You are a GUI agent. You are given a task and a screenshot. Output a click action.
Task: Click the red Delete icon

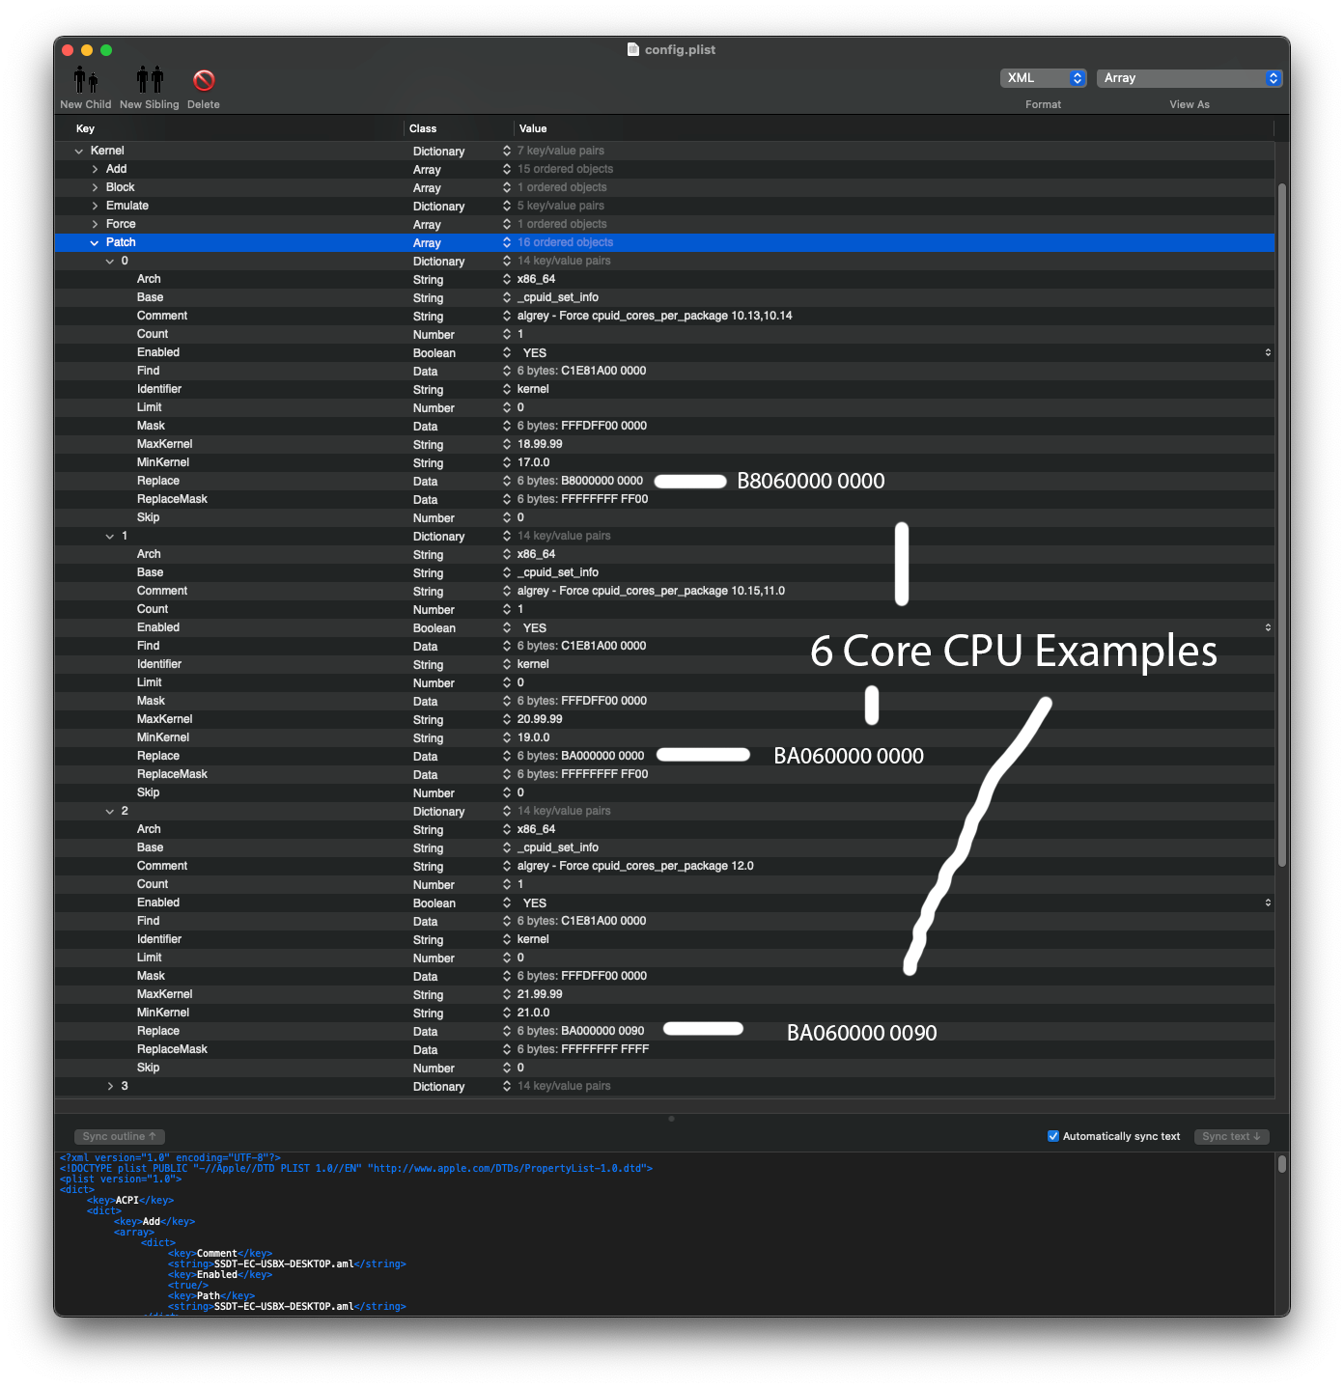point(204,80)
